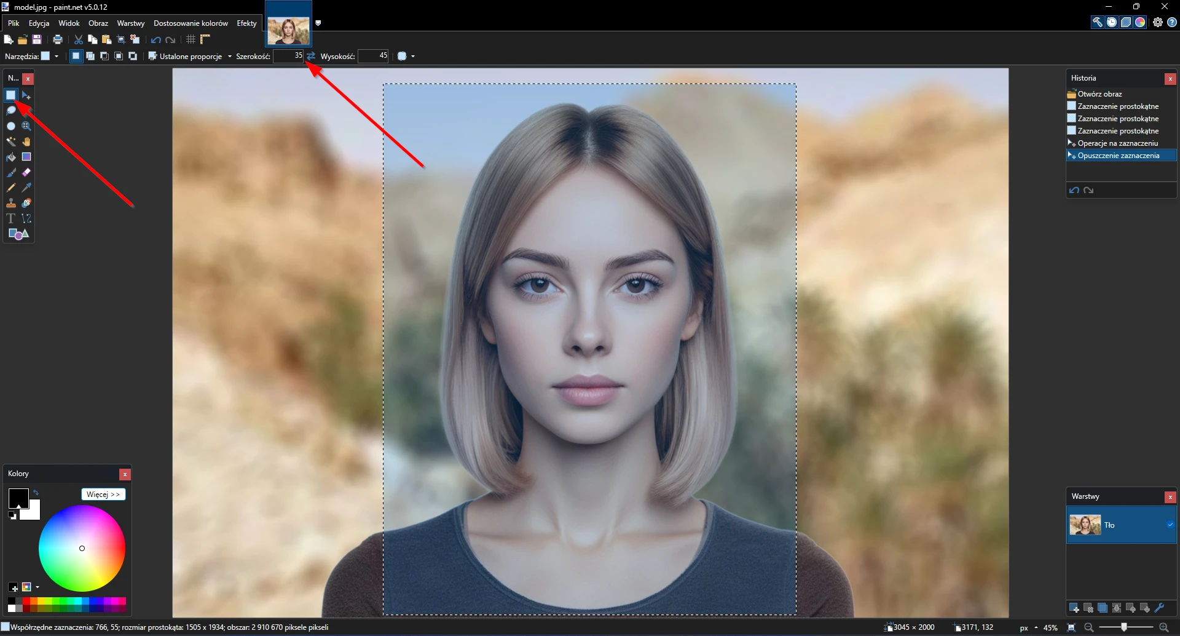The height and width of the screenshot is (636, 1180).
Task: Open the Efekty menu
Action: (247, 23)
